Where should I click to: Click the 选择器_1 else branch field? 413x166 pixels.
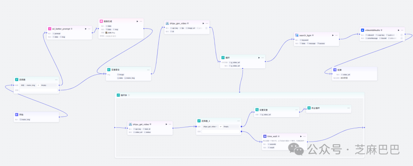click(x=221, y=131)
